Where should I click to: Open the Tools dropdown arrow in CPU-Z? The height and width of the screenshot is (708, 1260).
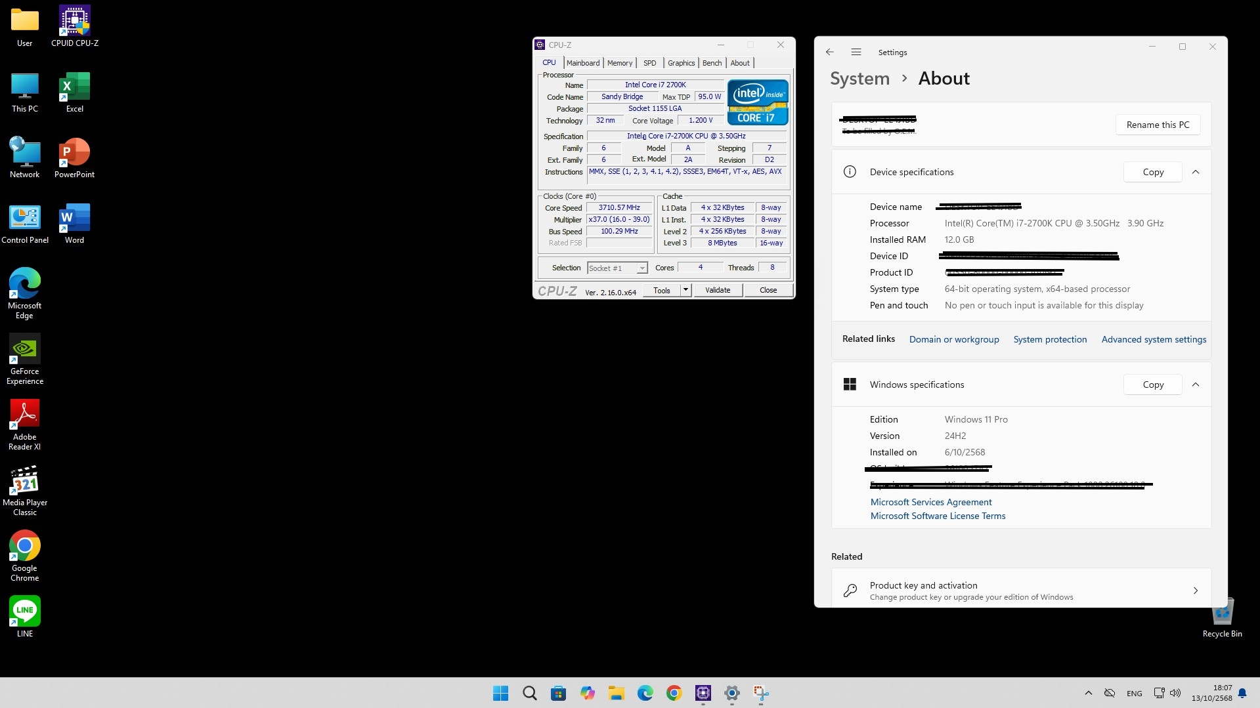685,290
